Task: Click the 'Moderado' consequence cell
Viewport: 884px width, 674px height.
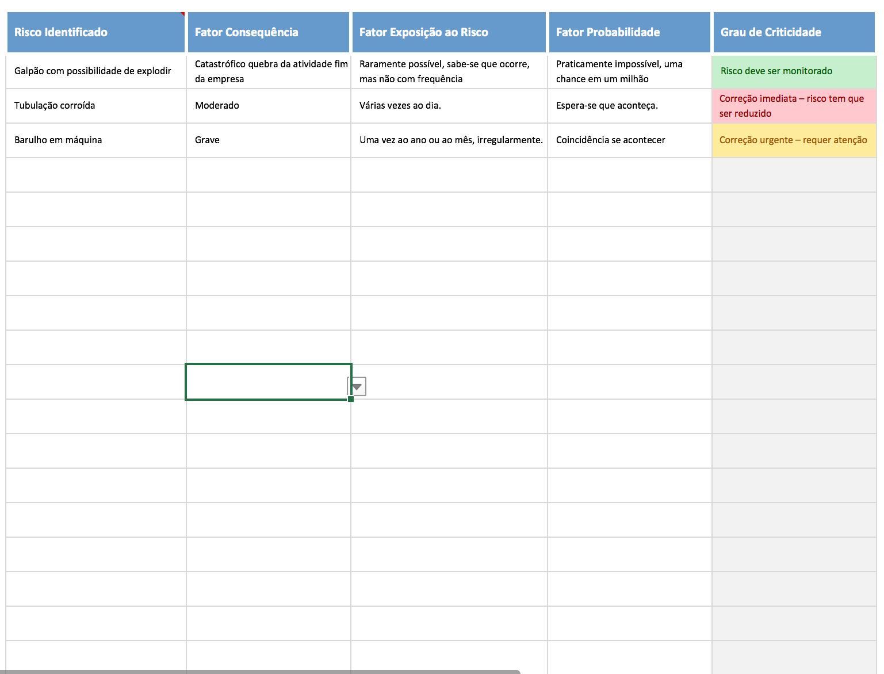Action: (x=268, y=106)
